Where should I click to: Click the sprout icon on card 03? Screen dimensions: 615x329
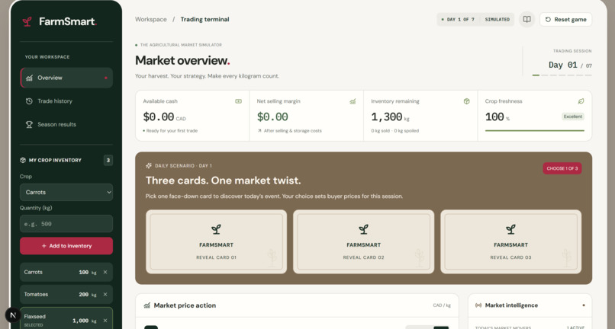510,229
